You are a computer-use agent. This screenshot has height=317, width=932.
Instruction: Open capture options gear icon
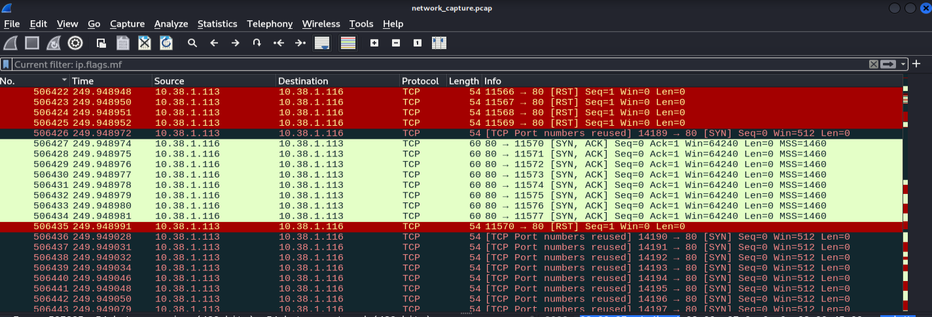click(75, 43)
